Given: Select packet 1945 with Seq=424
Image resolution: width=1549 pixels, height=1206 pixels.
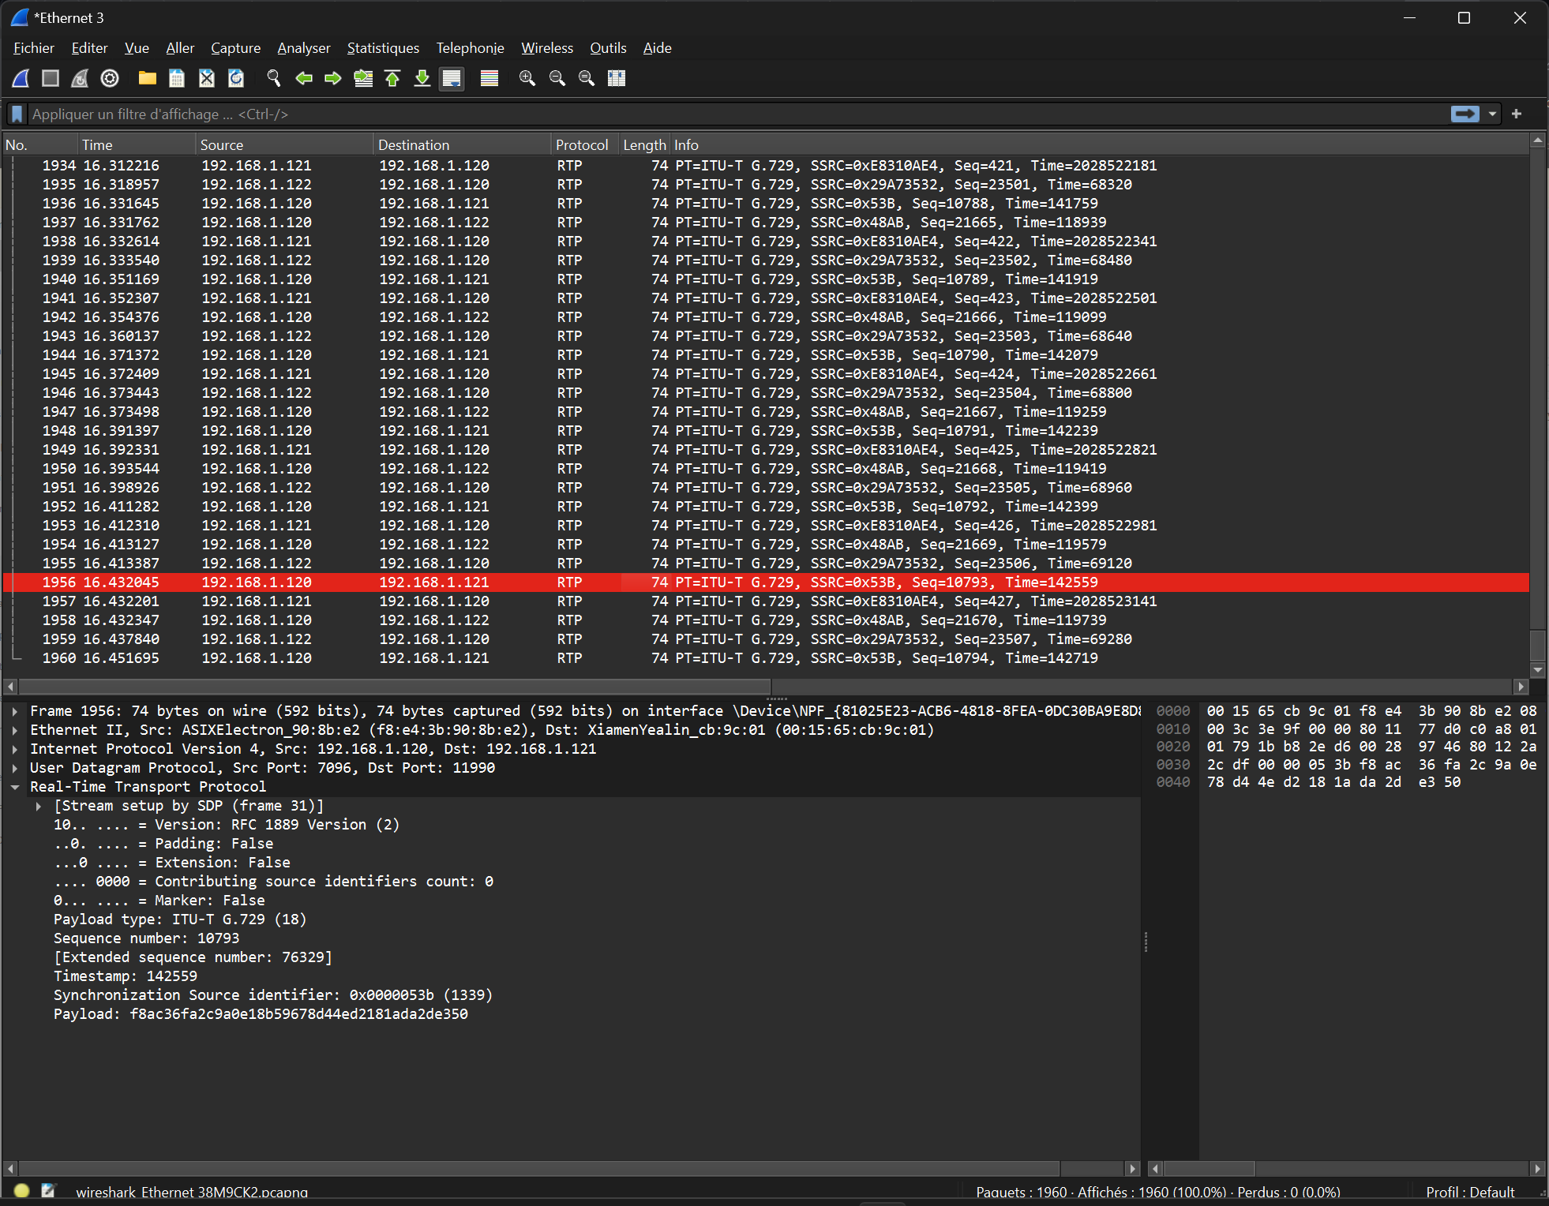Looking at the screenshot, I should (x=766, y=374).
